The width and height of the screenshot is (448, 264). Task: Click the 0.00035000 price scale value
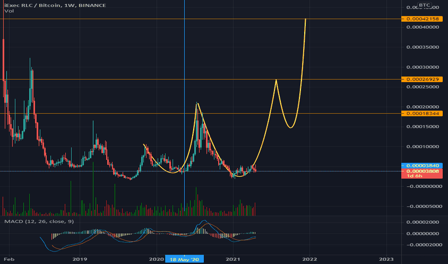pos(423,47)
